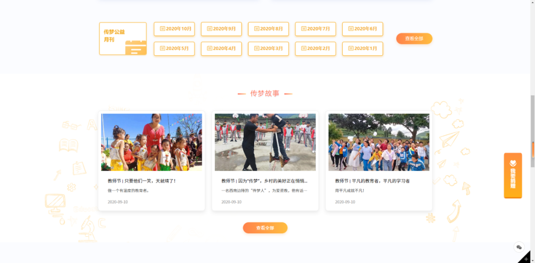Click 查看全部 below the 传梦故事 cards
The height and width of the screenshot is (263, 535).
click(265, 228)
